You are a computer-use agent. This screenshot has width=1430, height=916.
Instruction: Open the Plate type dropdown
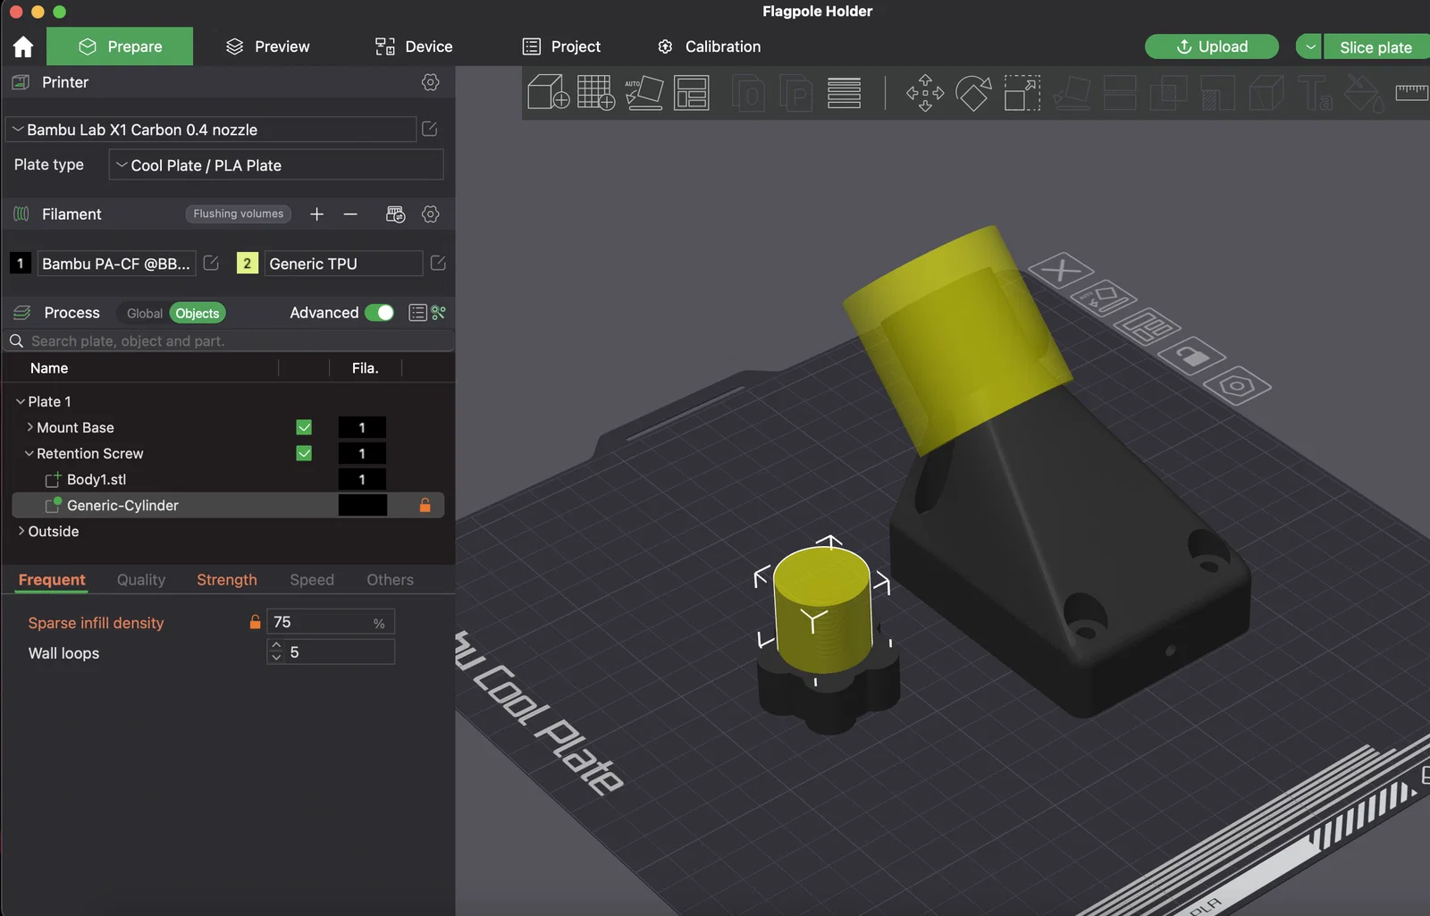point(276,165)
